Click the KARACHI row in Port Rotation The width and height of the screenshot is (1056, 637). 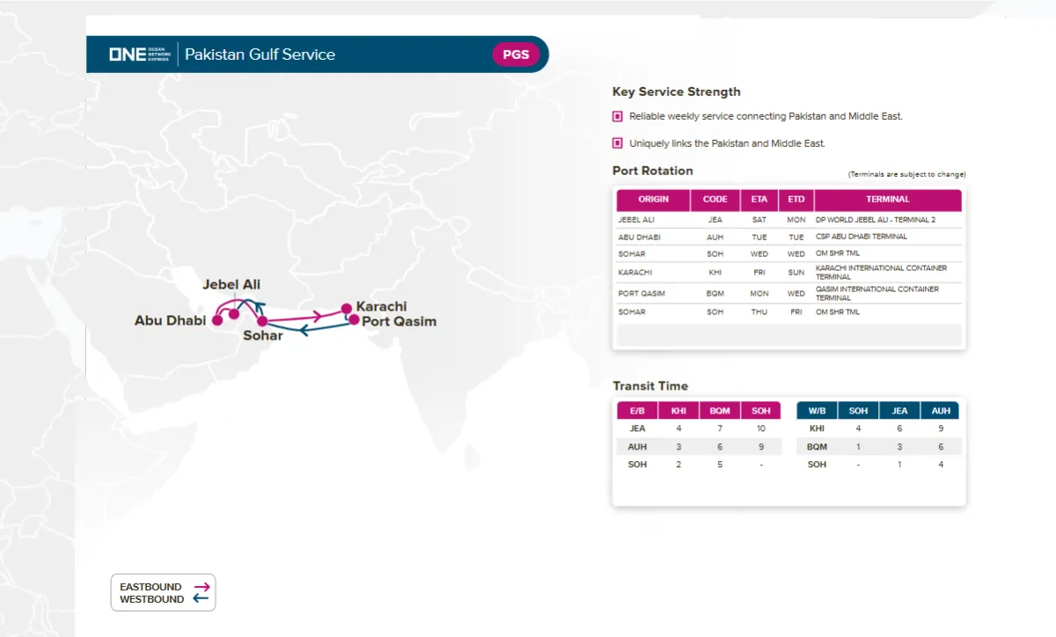tap(635, 273)
